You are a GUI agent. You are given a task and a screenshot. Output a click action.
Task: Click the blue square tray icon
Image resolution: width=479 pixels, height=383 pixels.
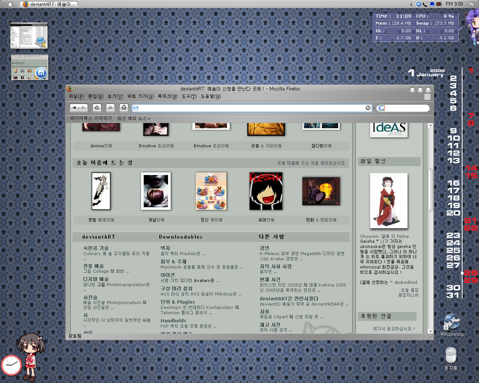432,4
